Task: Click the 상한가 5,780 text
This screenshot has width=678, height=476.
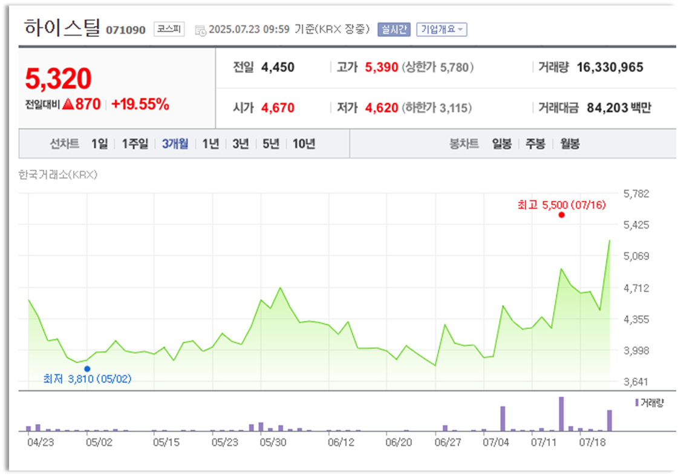Action: pos(438,67)
